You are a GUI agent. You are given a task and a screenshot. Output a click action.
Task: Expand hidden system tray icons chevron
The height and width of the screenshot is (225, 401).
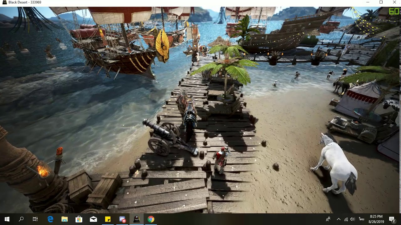click(338, 219)
